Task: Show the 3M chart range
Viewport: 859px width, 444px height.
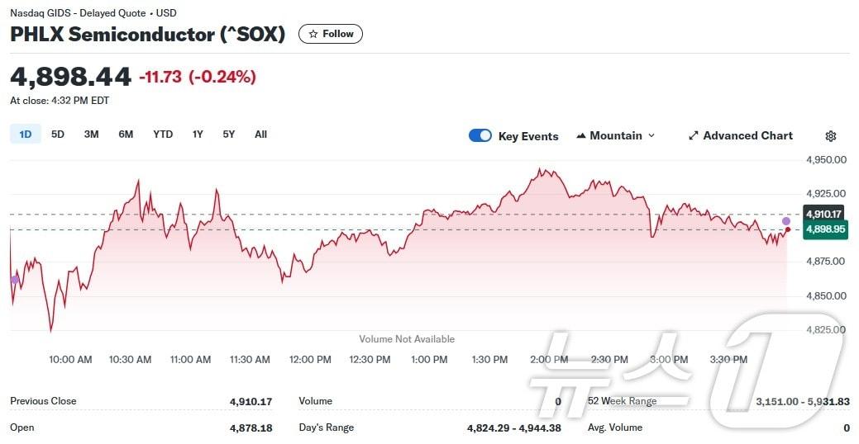Action: [x=92, y=135]
